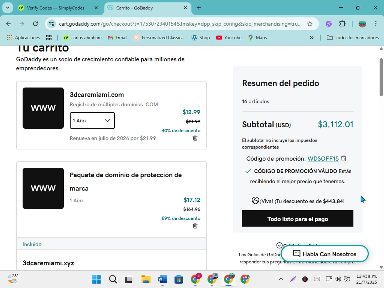
Task: Switch to Verify Codes SimplyCodes tab
Action: [x=56, y=8]
